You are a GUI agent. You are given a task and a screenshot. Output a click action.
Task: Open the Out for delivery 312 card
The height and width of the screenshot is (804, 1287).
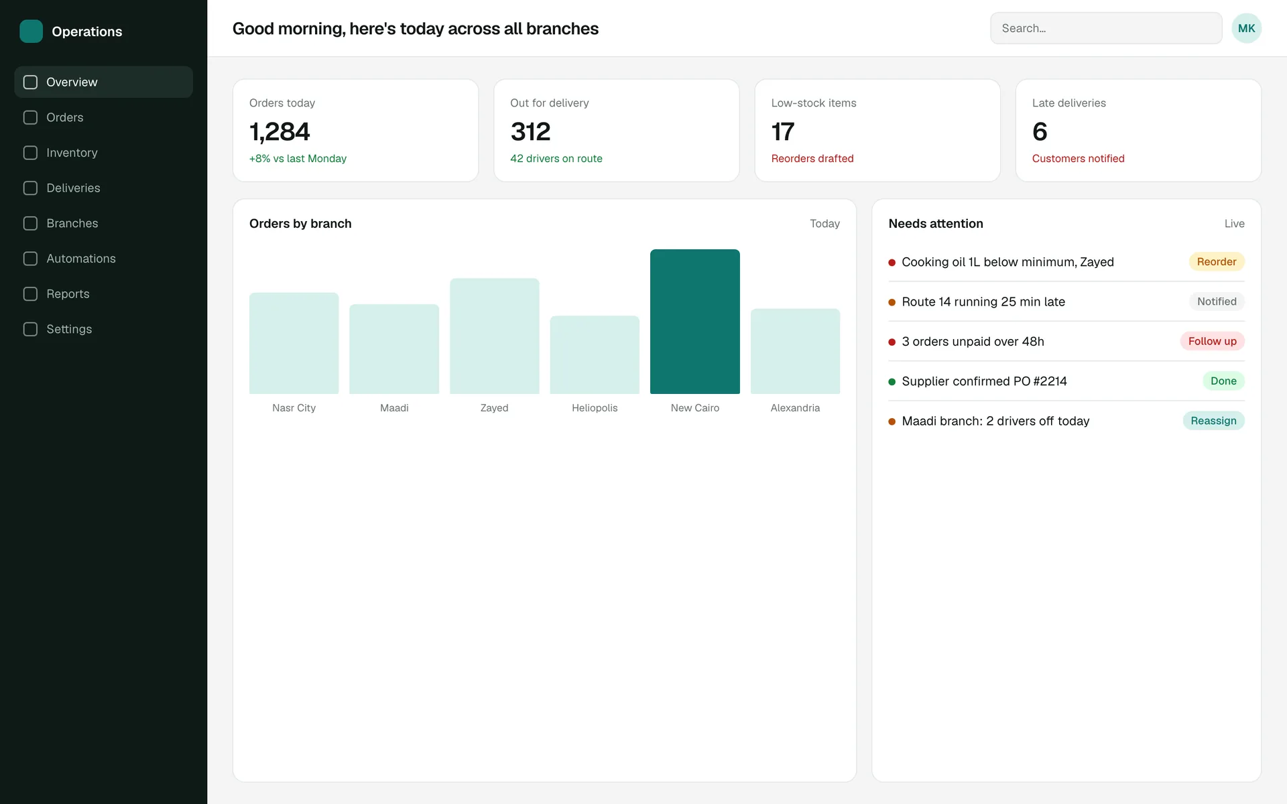coord(616,131)
